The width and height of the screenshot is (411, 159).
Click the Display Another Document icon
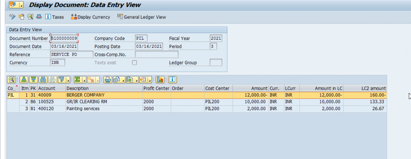click(x=22, y=17)
